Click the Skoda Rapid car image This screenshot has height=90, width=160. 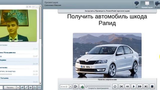coord(107,55)
